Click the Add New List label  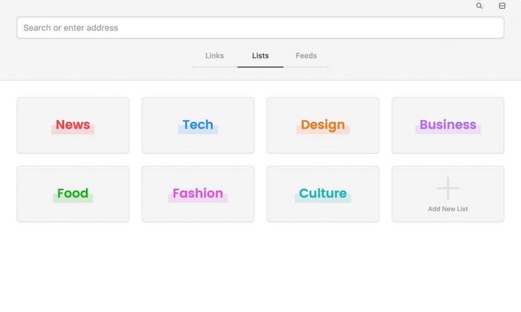[448, 209]
